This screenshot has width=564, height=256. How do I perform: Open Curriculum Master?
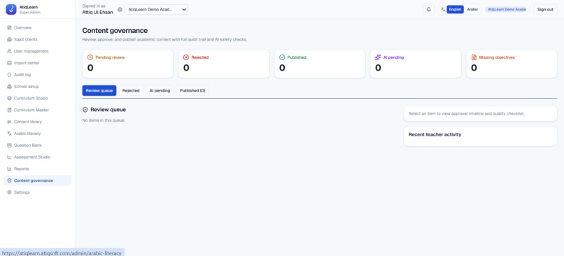pyautogui.click(x=37, y=110)
